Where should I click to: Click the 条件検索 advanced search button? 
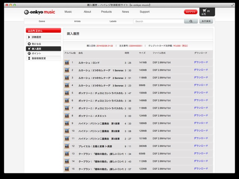(x=206, y=22)
